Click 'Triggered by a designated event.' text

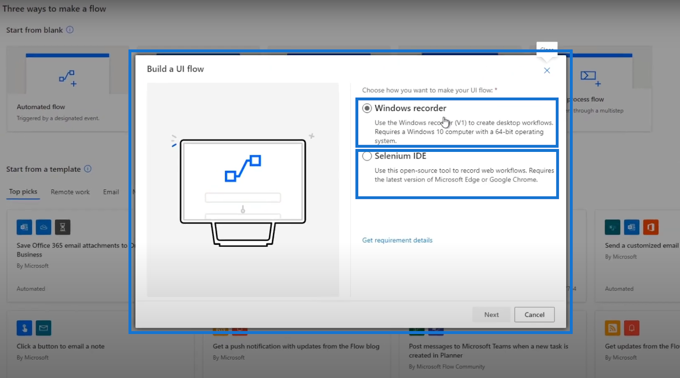coord(58,118)
